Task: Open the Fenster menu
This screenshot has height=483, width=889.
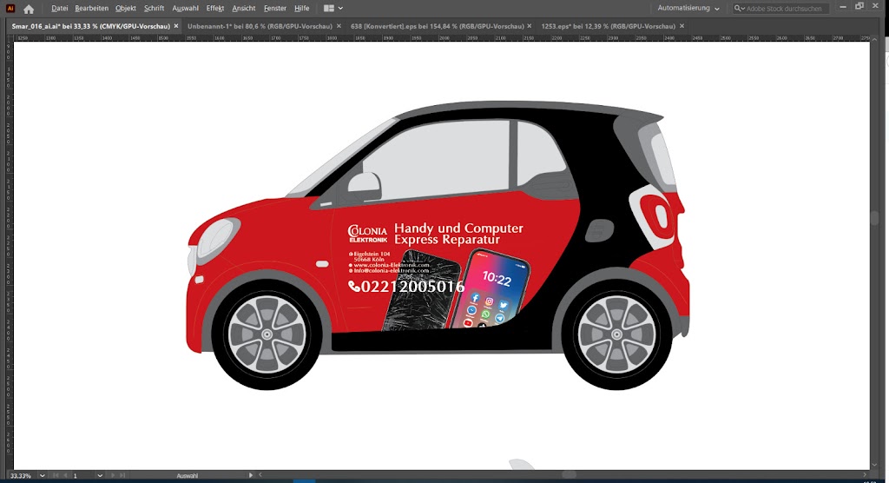Action: [x=275, y=9]
